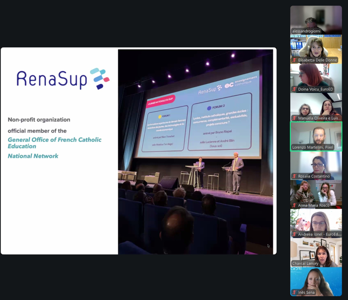Click the Doina Voicu_EuroED name label
This screenshot has width=348, height=300.
(x=315, y=89)
